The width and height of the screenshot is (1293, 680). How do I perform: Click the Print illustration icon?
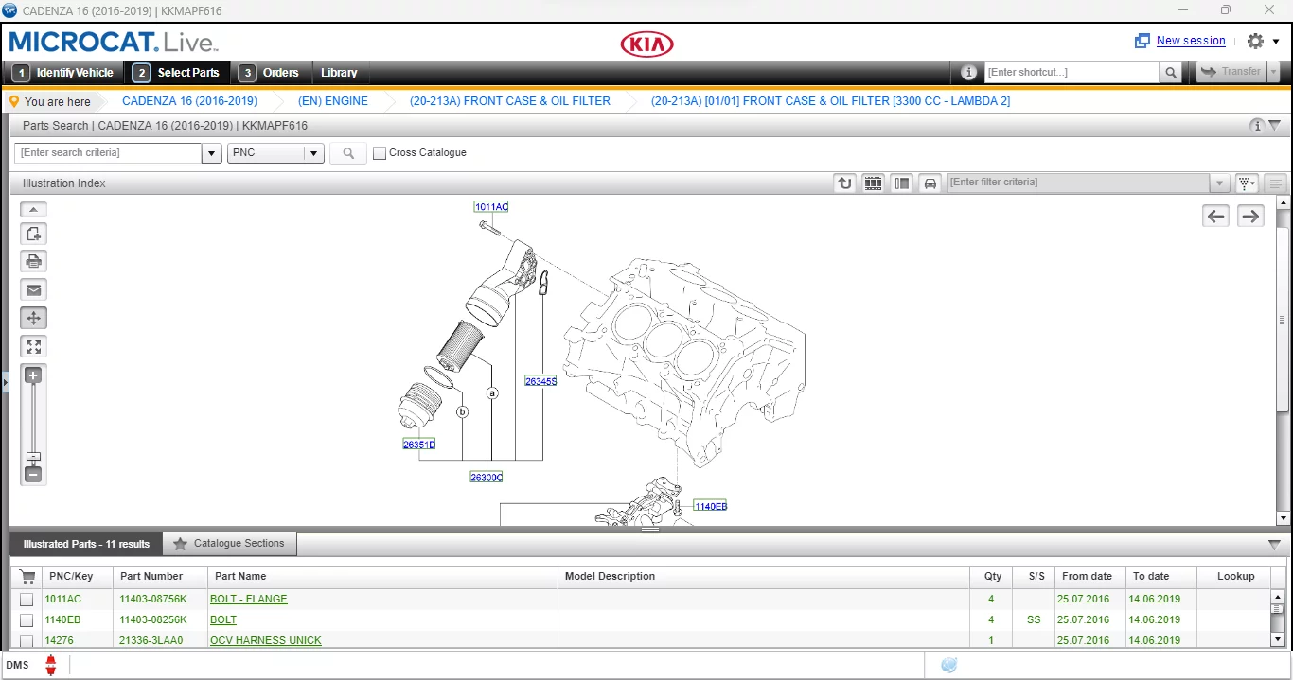tap(33, 261)
